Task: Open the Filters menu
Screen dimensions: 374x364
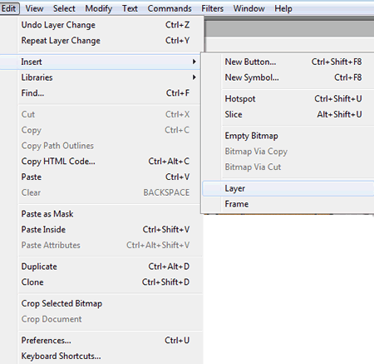Action: point(212,8)
